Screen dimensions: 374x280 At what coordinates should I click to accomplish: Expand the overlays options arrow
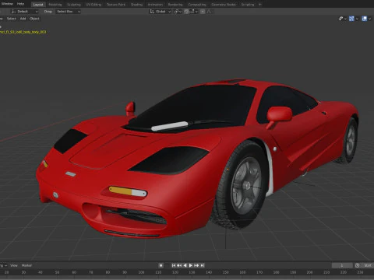(x=369, y=19)
